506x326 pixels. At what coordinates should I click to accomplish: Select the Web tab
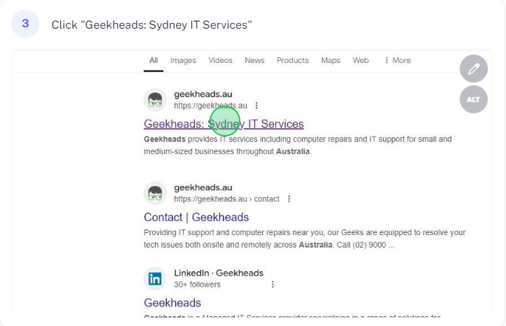(360, 60)
